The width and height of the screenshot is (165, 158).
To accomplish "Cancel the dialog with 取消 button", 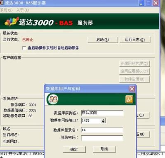I will (x=104, y=149).
